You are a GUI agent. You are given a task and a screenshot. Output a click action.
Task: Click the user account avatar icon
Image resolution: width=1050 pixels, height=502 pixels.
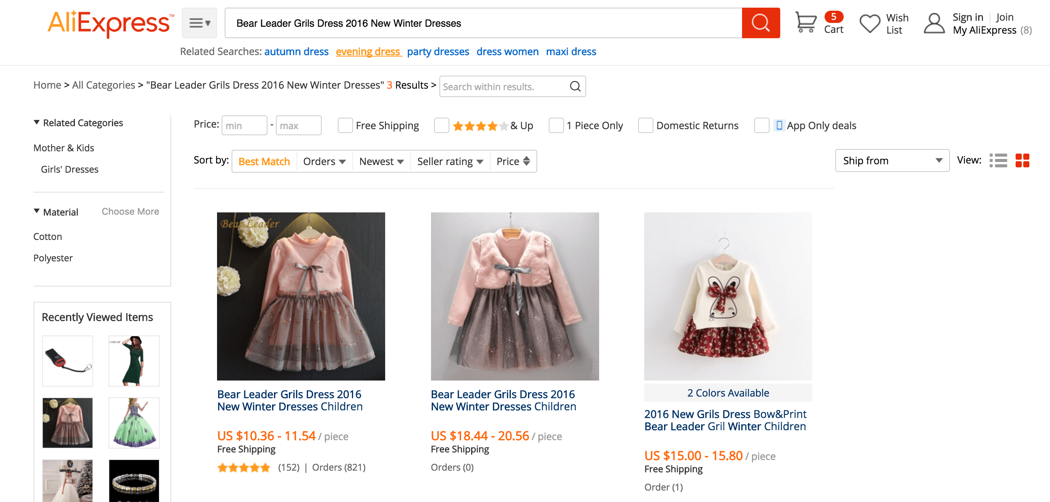(x=934, y=23)
